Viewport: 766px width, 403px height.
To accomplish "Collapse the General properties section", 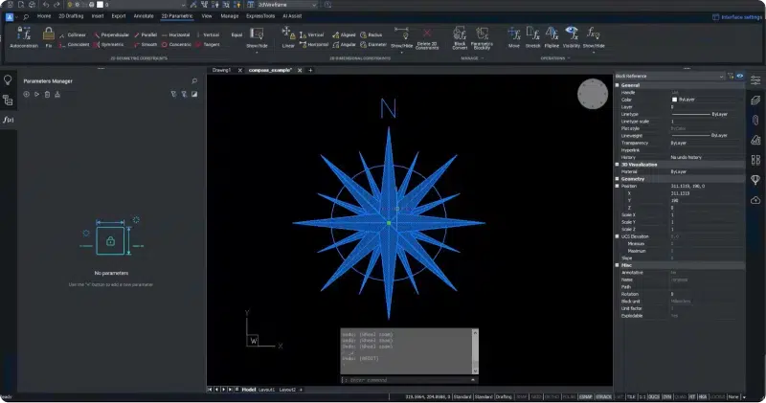I will tap(616, 84).
